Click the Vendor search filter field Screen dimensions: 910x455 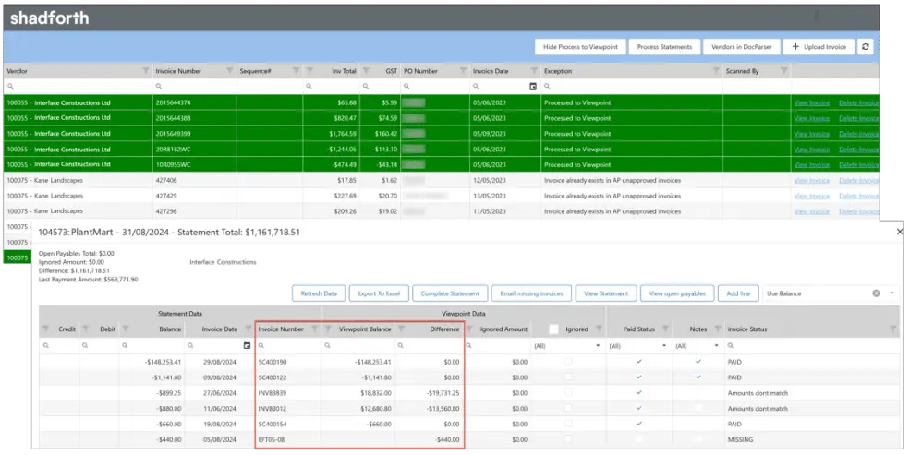(78, 87)
